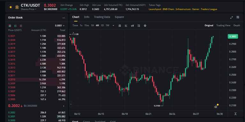Switch to the Trading Data tab
245x122 pixels.
click(102, 17)
